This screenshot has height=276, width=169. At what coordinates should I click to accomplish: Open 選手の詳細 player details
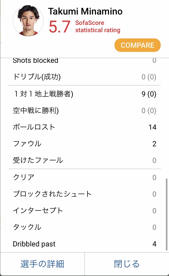(42, 264)
